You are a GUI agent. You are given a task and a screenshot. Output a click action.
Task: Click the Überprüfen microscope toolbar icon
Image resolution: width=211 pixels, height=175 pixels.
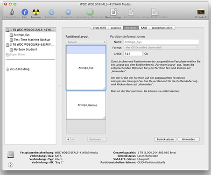coord(12,12)
